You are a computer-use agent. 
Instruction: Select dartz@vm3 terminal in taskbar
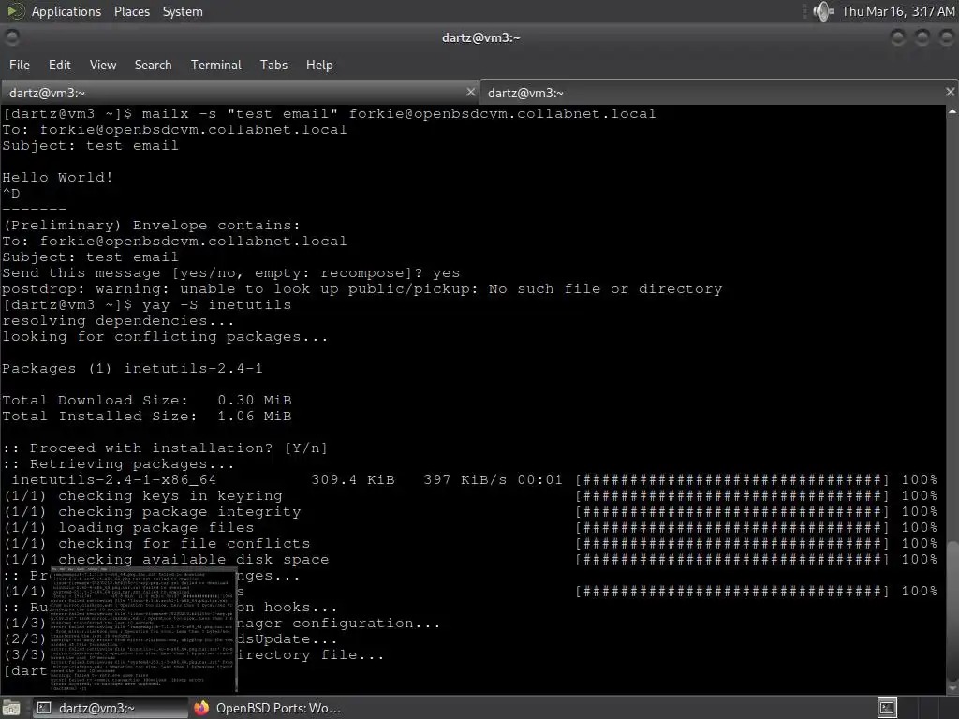pyautogui.click(x=109, y=708)
